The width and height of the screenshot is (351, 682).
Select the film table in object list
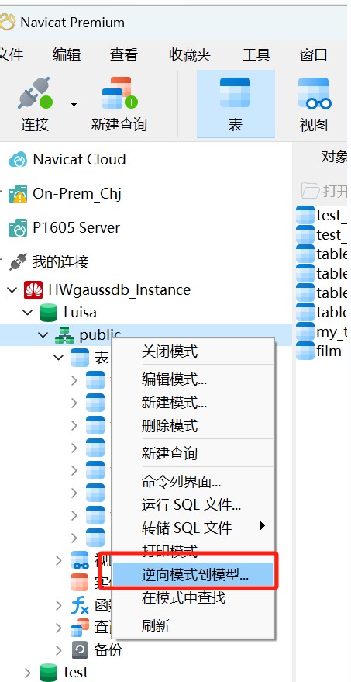point(329,351)
